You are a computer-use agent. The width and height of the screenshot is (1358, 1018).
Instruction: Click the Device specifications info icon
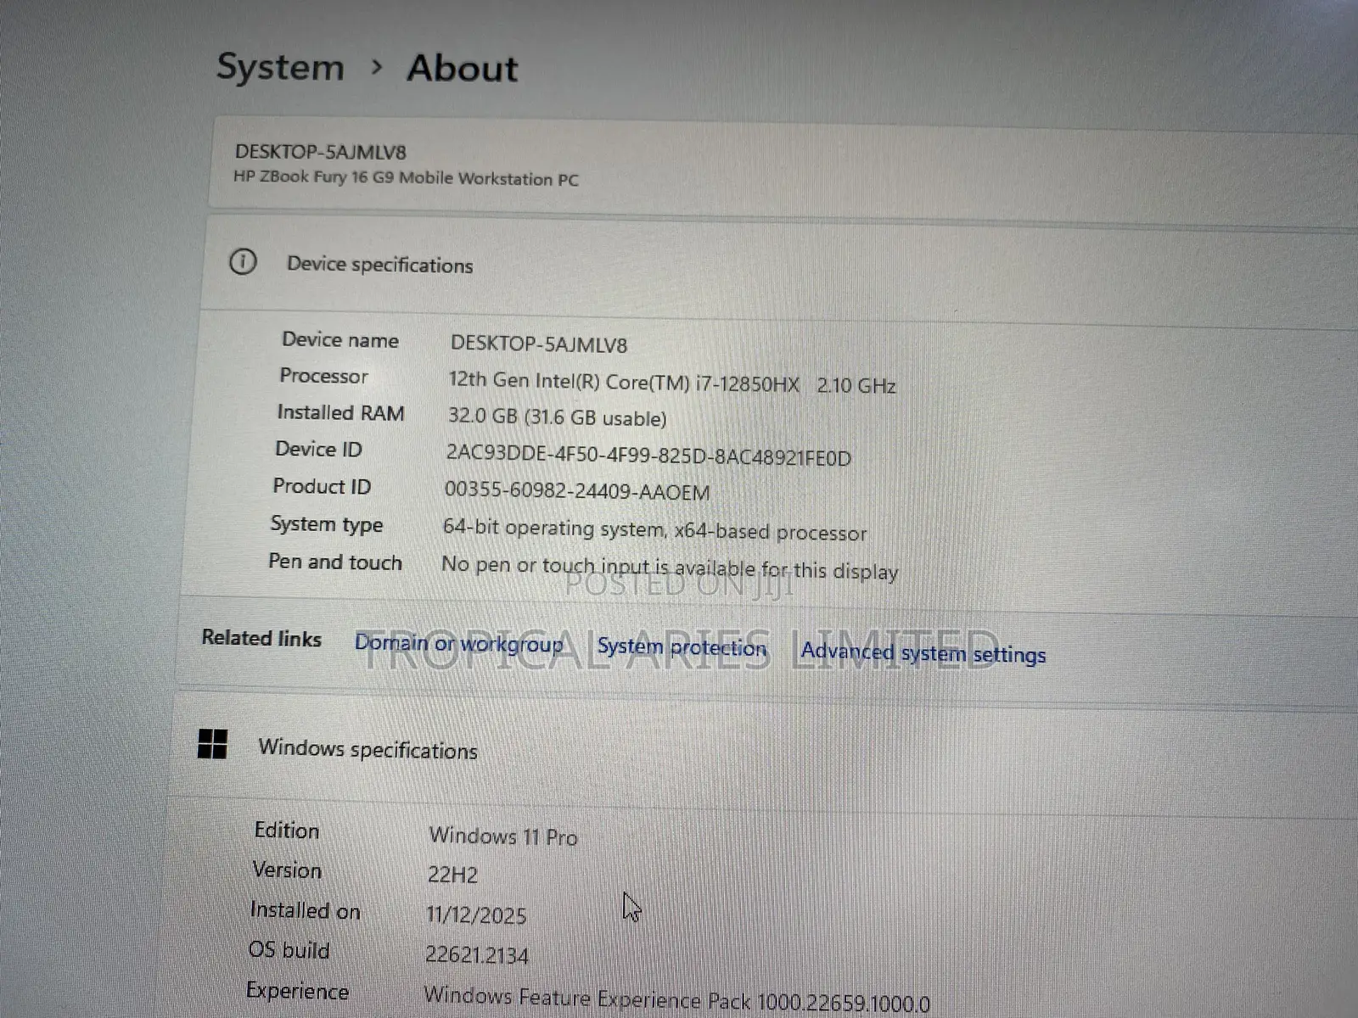click(243, 261)
